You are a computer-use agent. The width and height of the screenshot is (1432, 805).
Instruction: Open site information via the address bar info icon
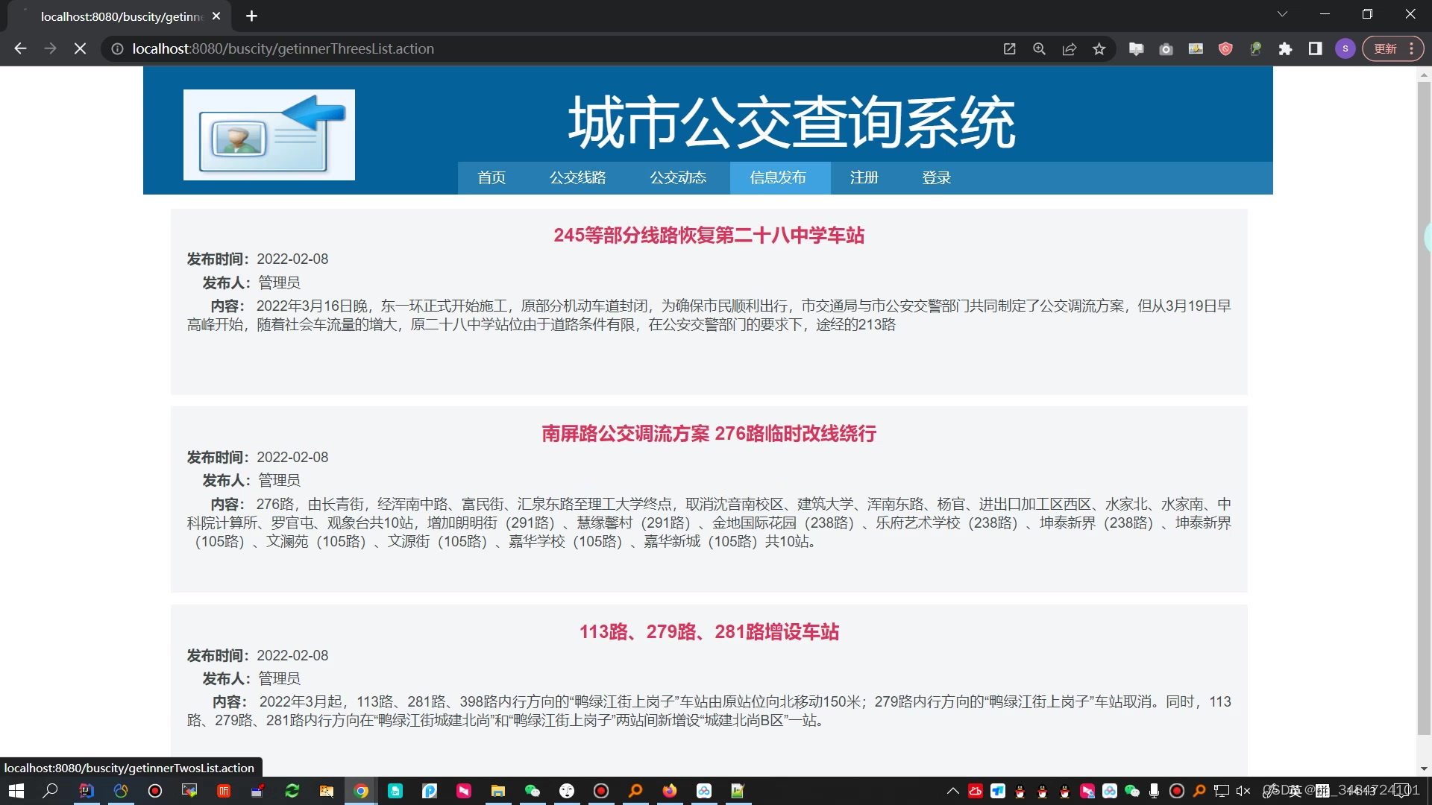click(x=118, y=48)
